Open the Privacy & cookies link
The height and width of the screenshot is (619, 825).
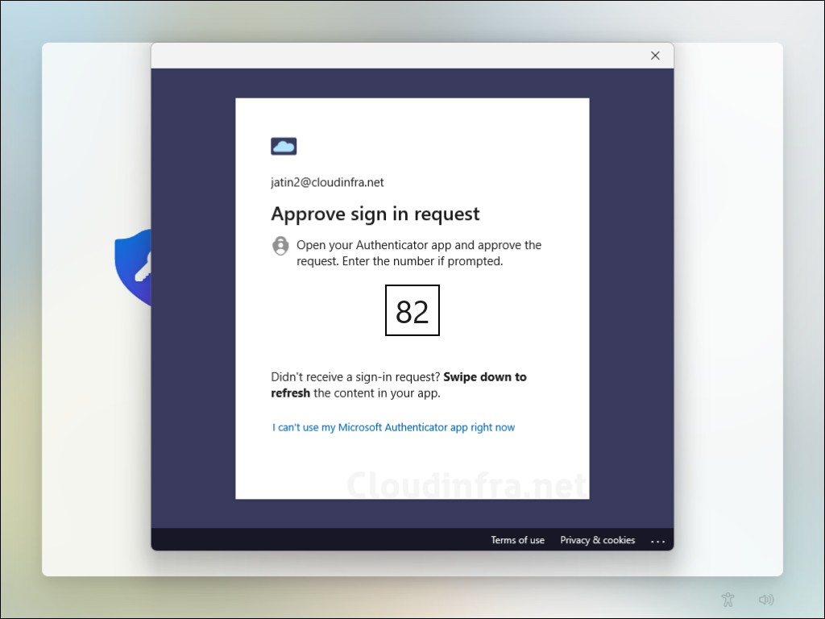(597, 540)
